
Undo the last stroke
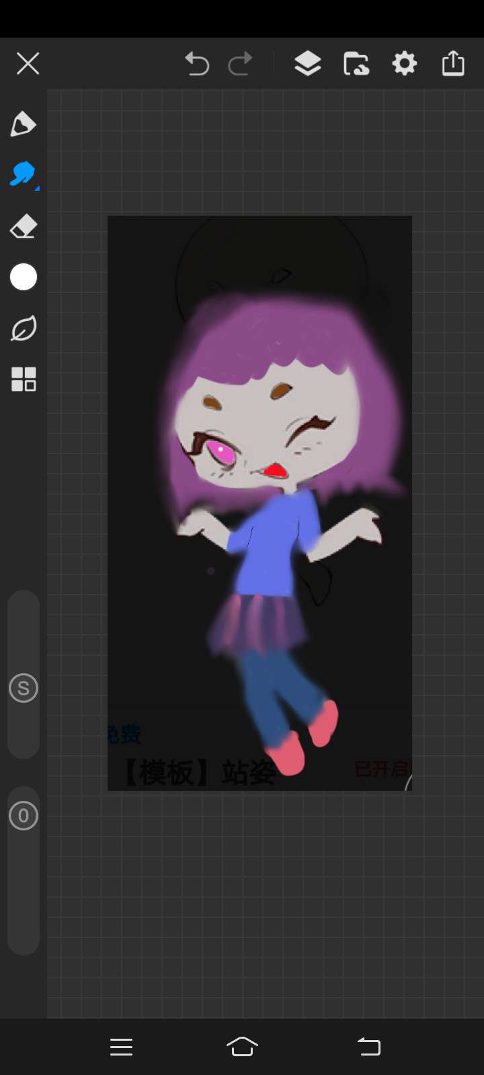tap(197, 64)
